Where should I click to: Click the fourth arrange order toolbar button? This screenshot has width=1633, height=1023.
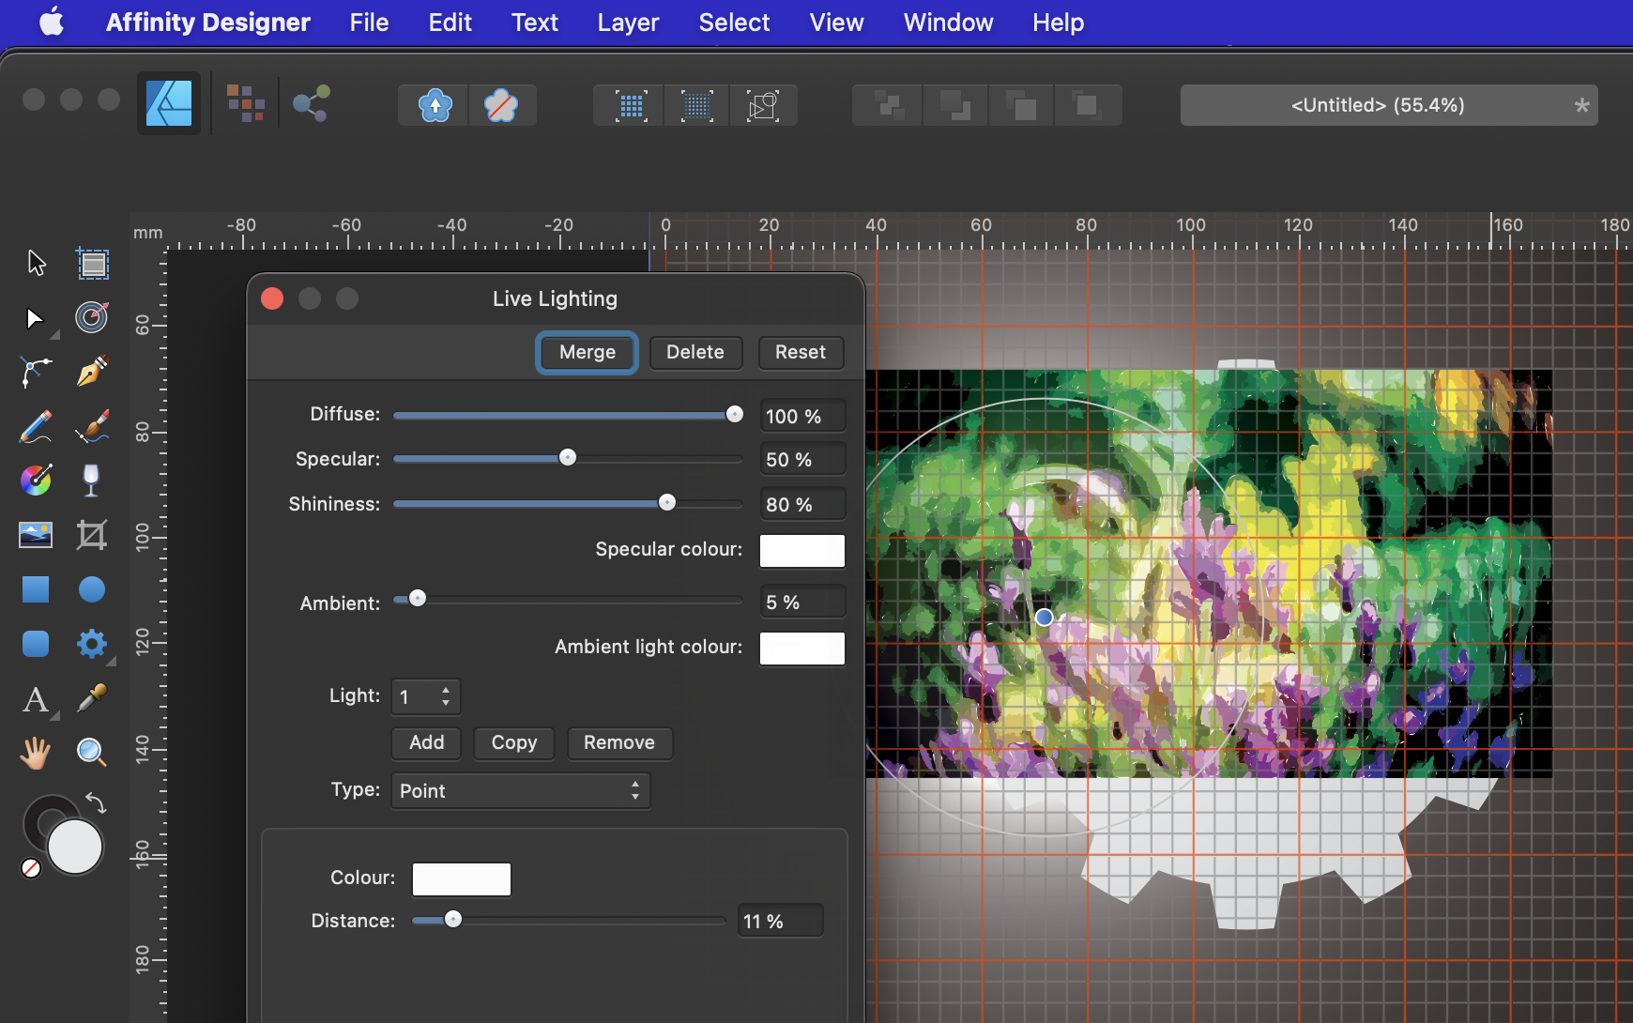(1087, 105)
